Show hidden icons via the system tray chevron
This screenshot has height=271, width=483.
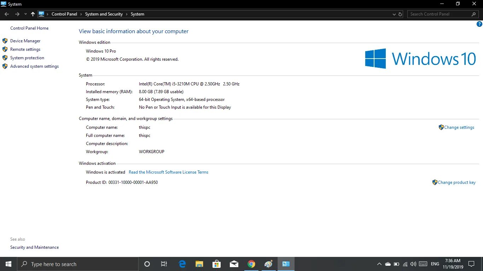379,264
